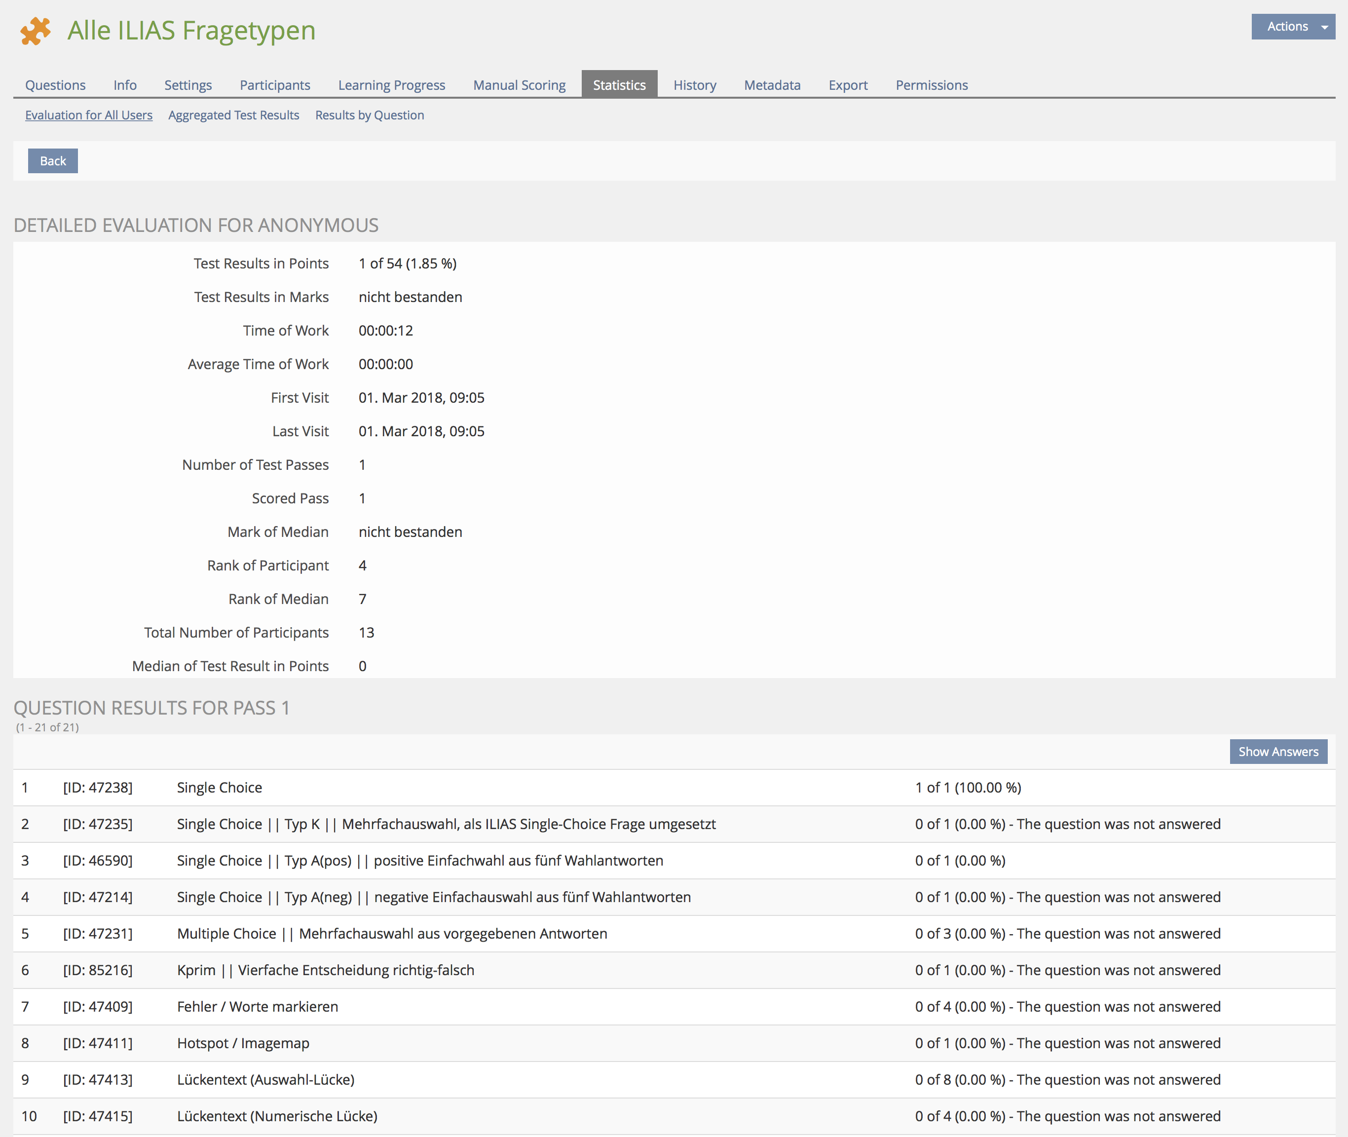
Task: Click the active Statistics tab
Action: tap(619, 85)
